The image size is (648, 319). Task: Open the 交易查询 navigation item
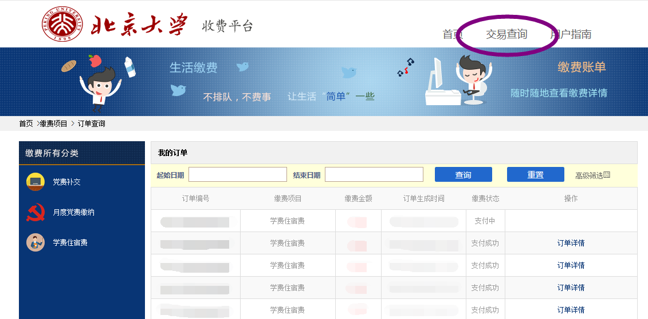[506, 34]
